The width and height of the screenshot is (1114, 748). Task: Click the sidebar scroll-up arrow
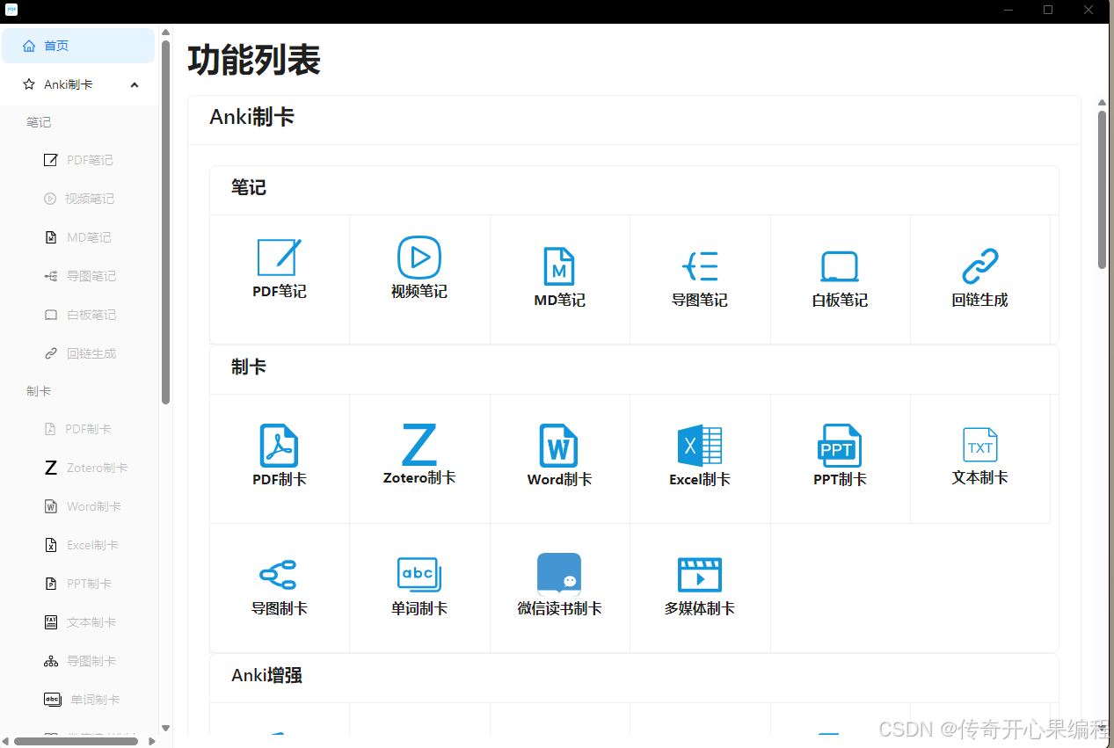point(165,33)
